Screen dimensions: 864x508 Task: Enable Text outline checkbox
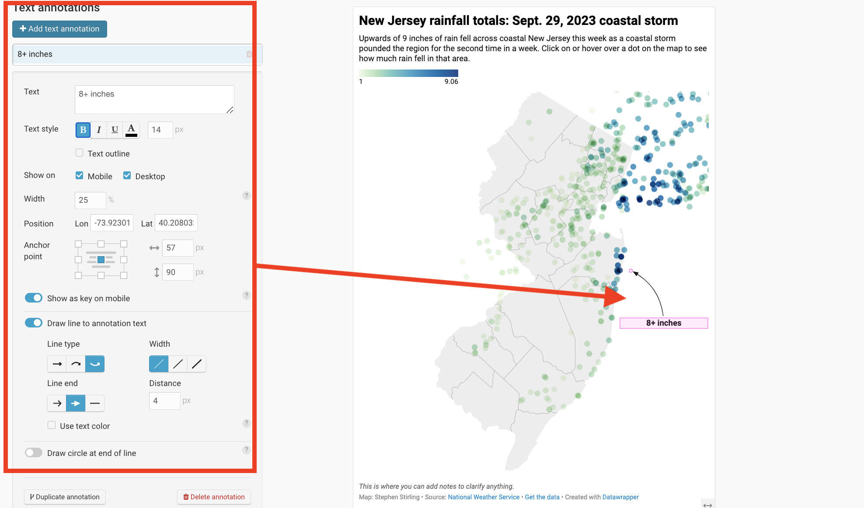coord(79,153)
